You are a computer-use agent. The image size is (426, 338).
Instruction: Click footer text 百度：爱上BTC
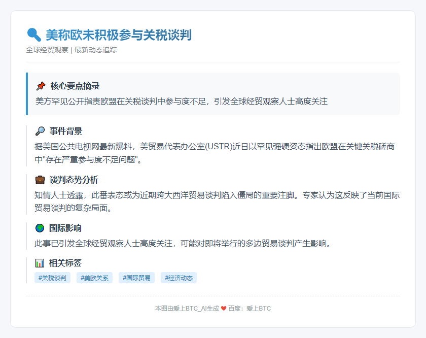pos(250,309)
